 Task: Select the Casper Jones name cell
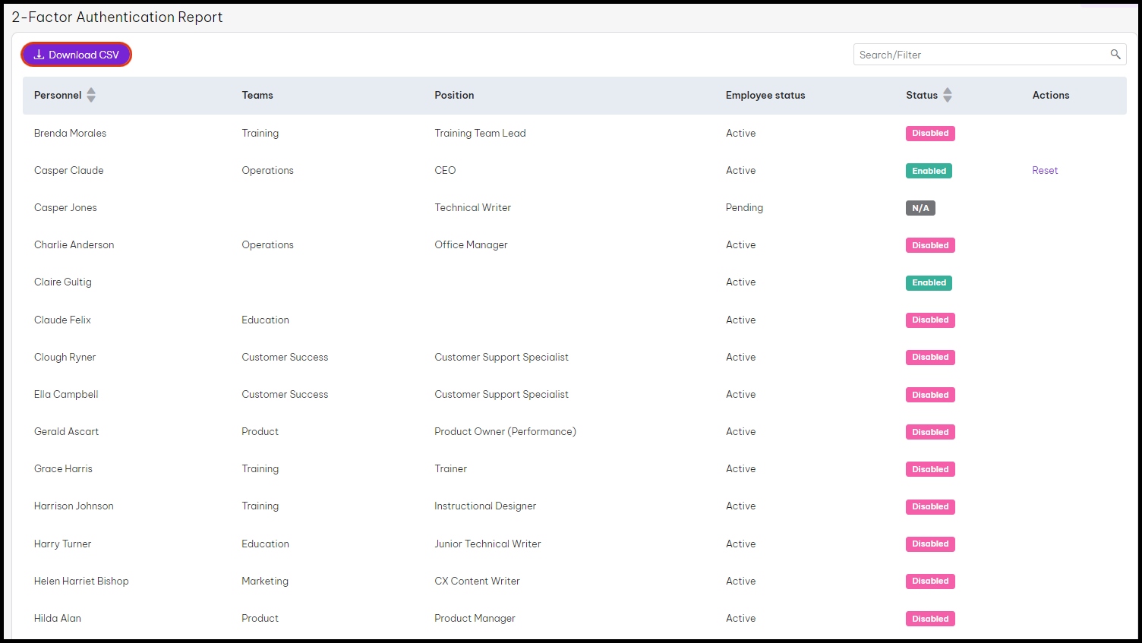pos(65,208)
